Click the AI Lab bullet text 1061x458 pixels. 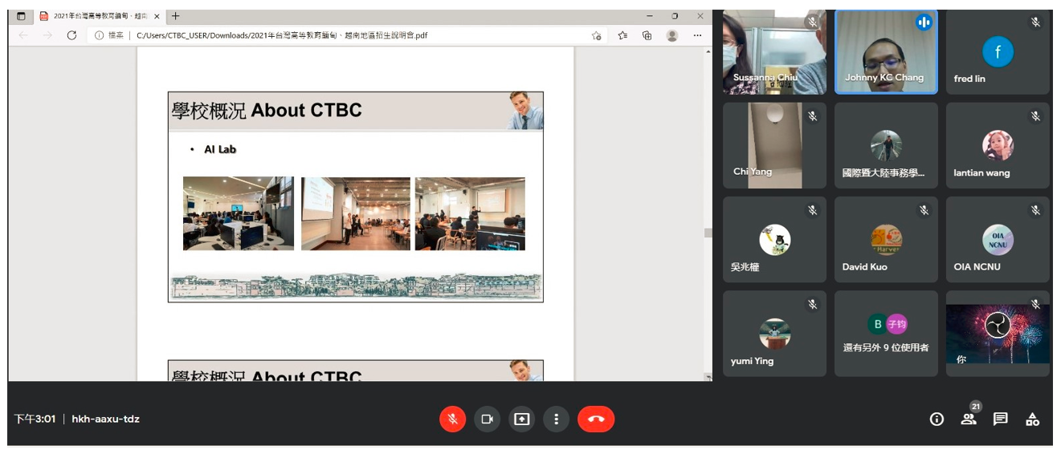coord(220,149)
